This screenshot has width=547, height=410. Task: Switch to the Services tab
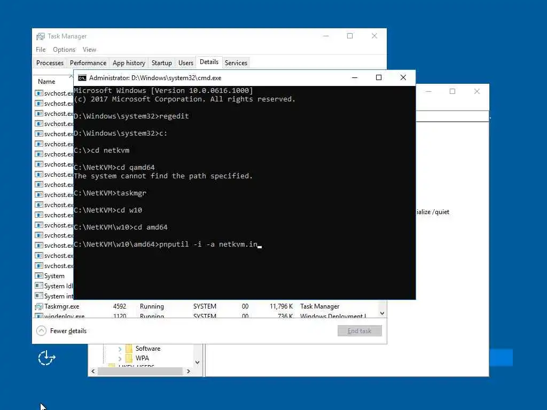tap(236, 63)
